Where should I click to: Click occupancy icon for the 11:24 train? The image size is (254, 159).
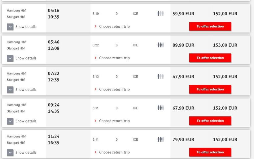point(160,139)
